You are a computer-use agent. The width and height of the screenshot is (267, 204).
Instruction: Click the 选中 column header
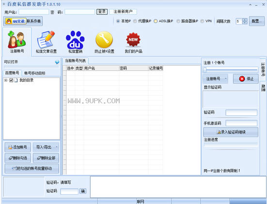[70, 68]
